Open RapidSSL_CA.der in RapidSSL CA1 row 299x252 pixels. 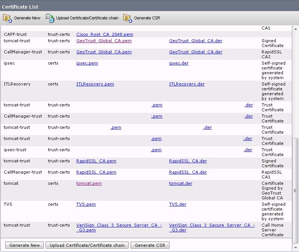pos(188,172)
